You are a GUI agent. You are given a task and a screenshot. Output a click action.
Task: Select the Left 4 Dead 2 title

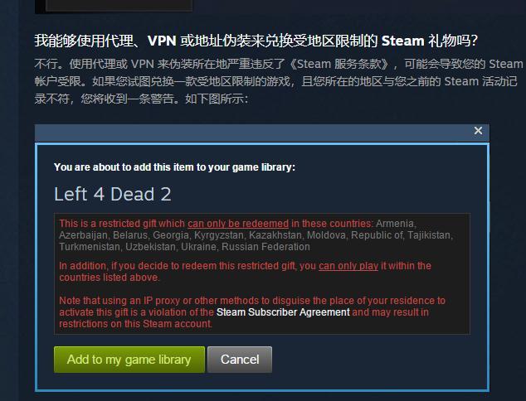coord(113,194)
